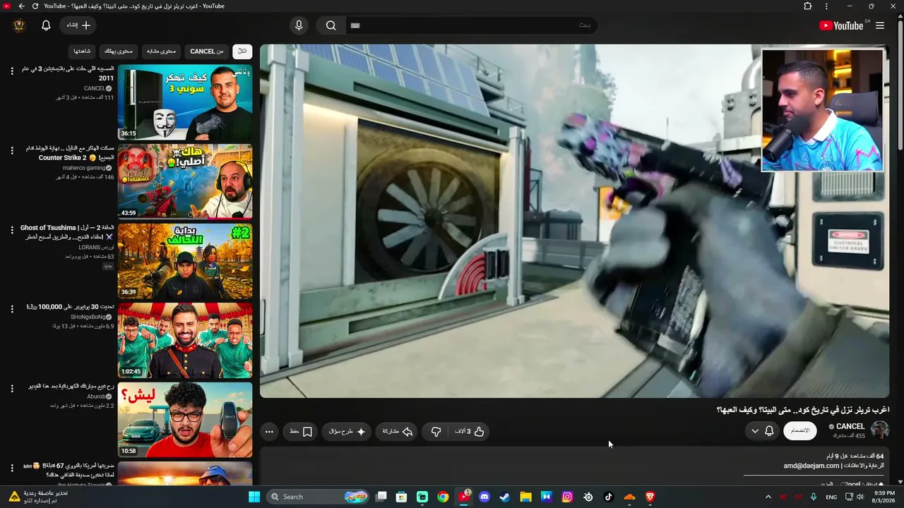The image size is (904, 508).
Task: Open the browser extensions puzzle icon
Action: point(808,6)
